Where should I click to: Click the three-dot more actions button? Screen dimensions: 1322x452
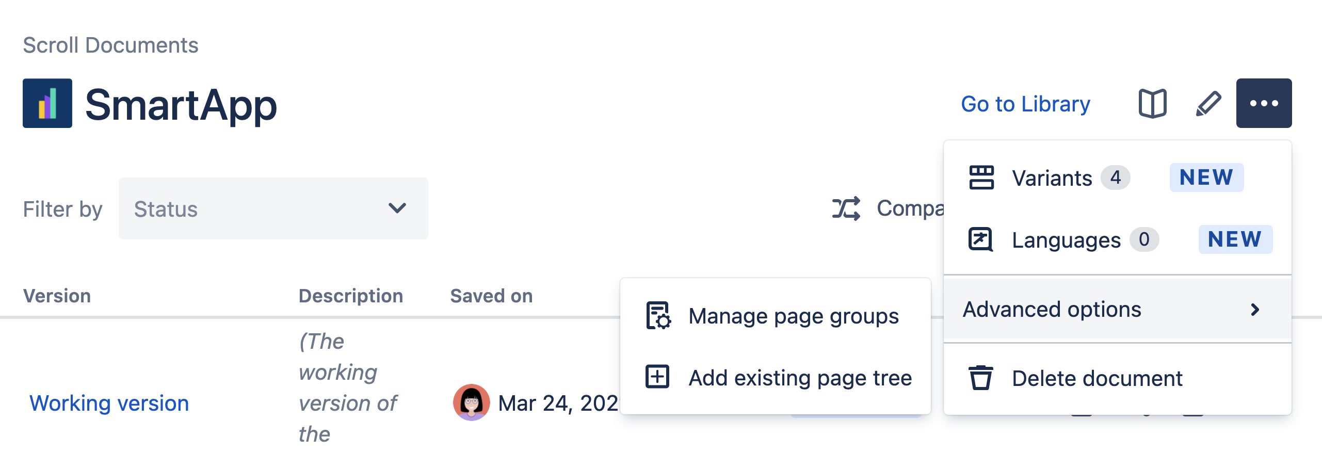click(1264, 103)
